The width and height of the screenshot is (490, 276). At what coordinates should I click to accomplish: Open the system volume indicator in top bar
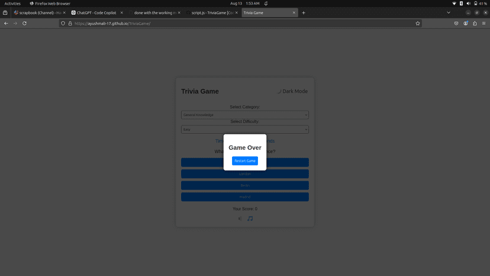(468, 4)
